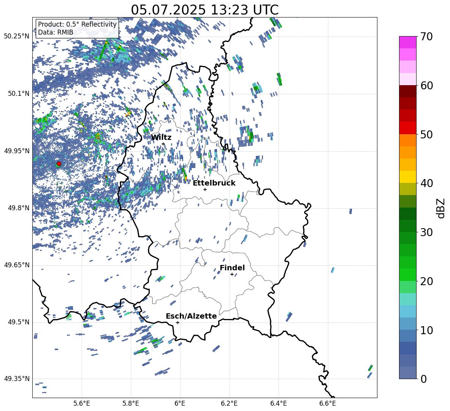The image size is (450, 411).
Task: Click the slate blue colorbar segment at 0
Action: (x=408, y=373)
